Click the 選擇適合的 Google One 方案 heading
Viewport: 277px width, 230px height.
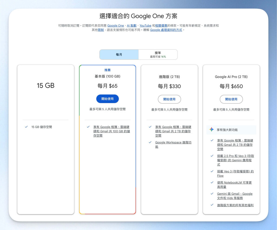(138, 16)
